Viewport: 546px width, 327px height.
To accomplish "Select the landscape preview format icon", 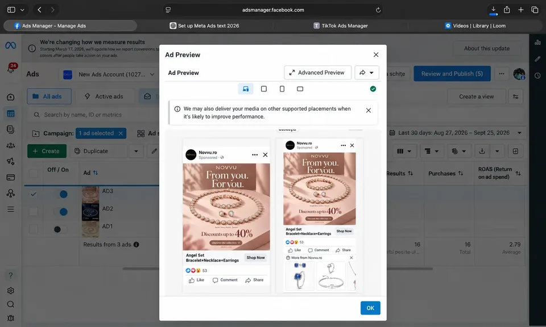I will pos(300,89).
